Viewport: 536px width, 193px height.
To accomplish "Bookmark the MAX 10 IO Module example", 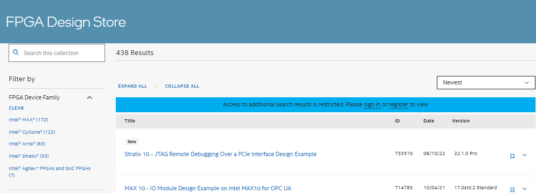I will (x=512, y=190).
